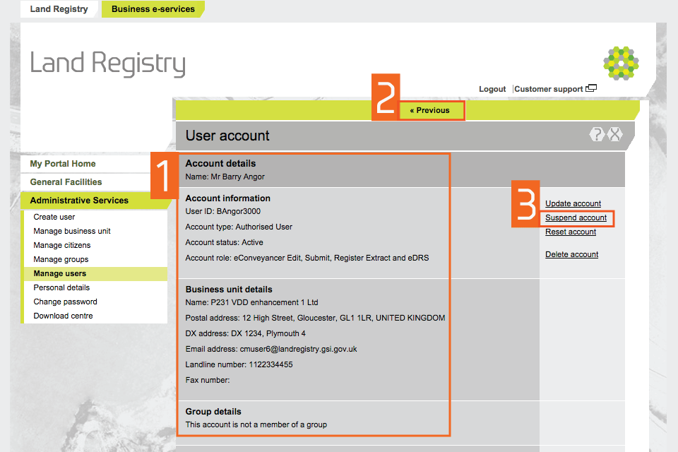The width and height of the screenshot is (678, 452).
Task: Open Personal details page
Action: pos(61,287)
